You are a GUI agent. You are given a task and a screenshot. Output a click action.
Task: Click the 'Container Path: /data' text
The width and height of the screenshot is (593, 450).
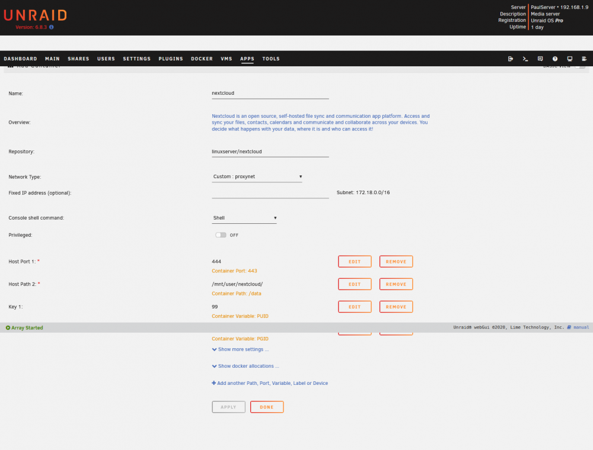[x=237, y=294]
